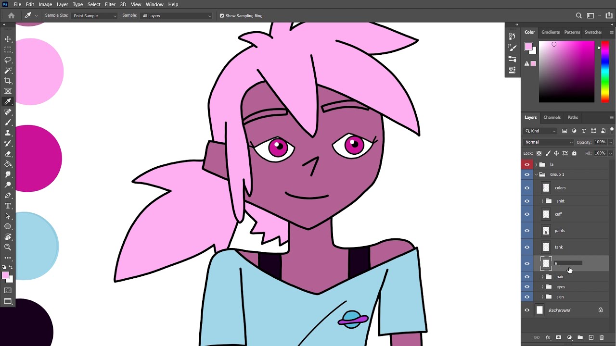This screenshot has width=616, height=346.
Task: Open the Brush Settings panel icon
Action: (512, 48)
